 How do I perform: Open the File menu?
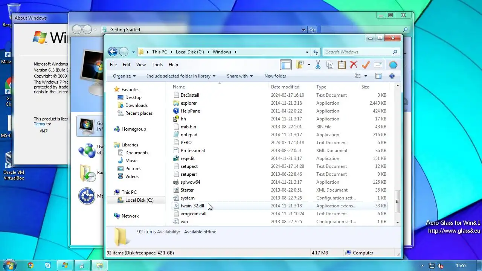click(x=113, y=65)
